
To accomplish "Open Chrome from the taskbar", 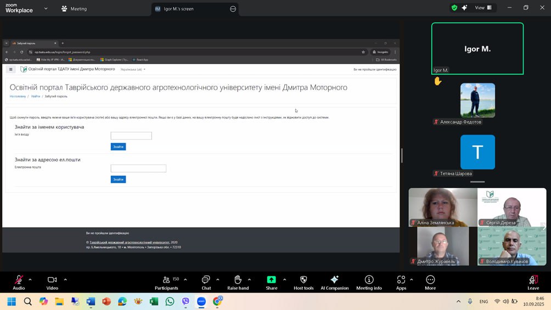I will (x=217, y=301).
